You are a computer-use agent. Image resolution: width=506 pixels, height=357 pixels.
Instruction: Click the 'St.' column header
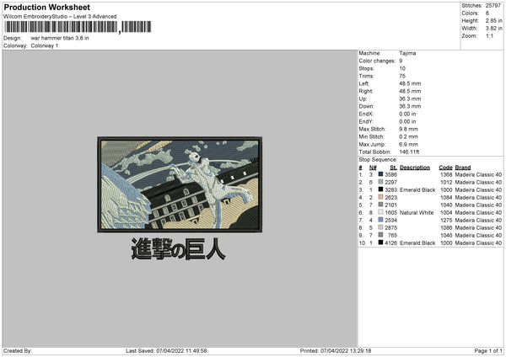pyautogui.click(x=393, y=168)
